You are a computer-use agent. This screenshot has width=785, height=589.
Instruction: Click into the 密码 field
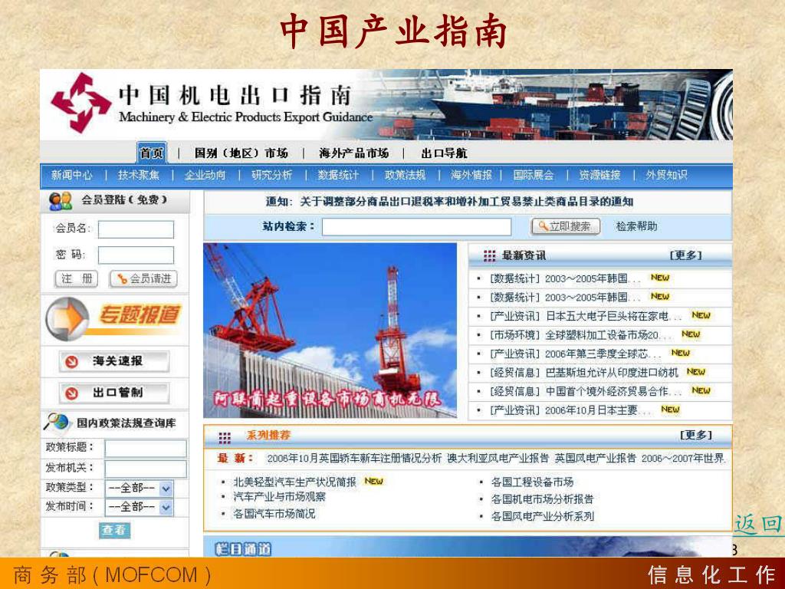(136, 255)
